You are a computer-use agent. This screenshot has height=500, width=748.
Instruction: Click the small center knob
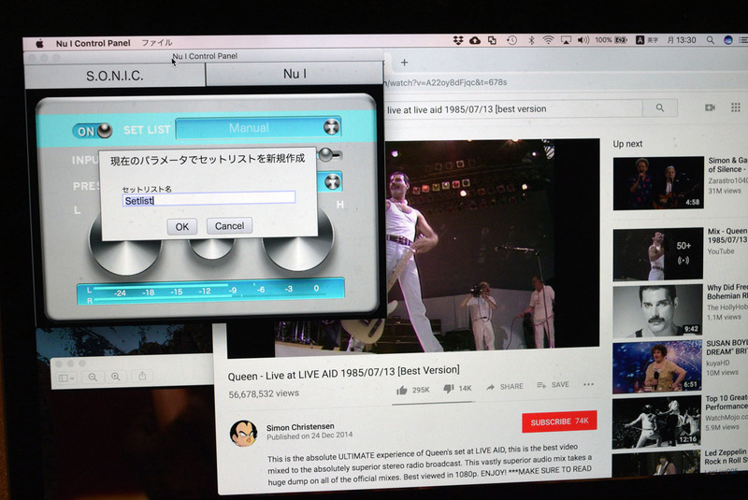tap(211, 248)
